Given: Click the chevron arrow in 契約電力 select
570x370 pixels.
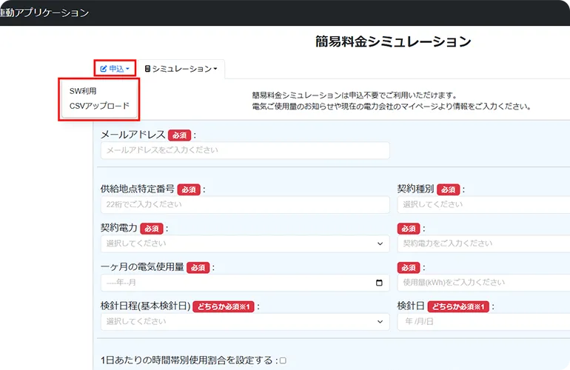Looking at the screenshot, I should tap(380, 243).
